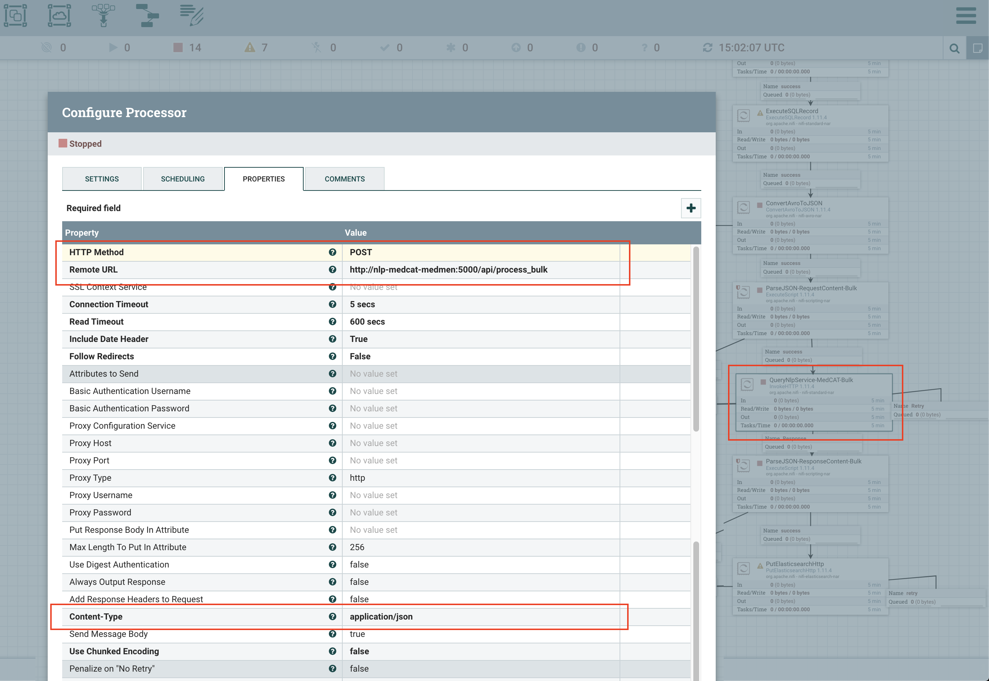Screen dimensions: 989x681
Task: Edit the HTTP Method value POST
Action: 481,252
